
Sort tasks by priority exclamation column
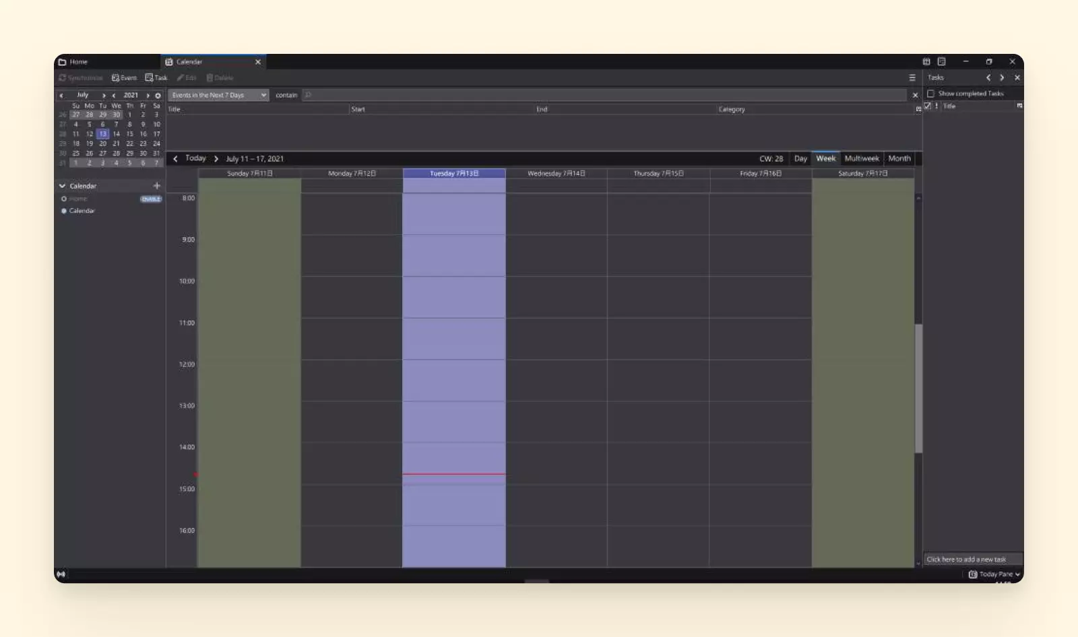(x=937, y=106)
